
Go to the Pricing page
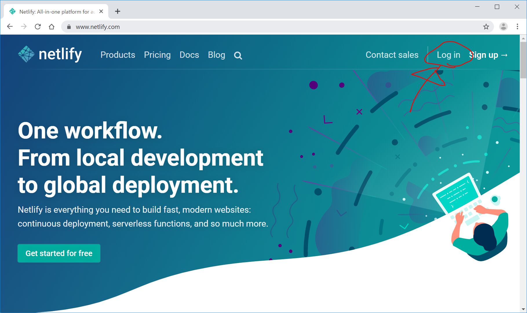(x=157, y=55)
